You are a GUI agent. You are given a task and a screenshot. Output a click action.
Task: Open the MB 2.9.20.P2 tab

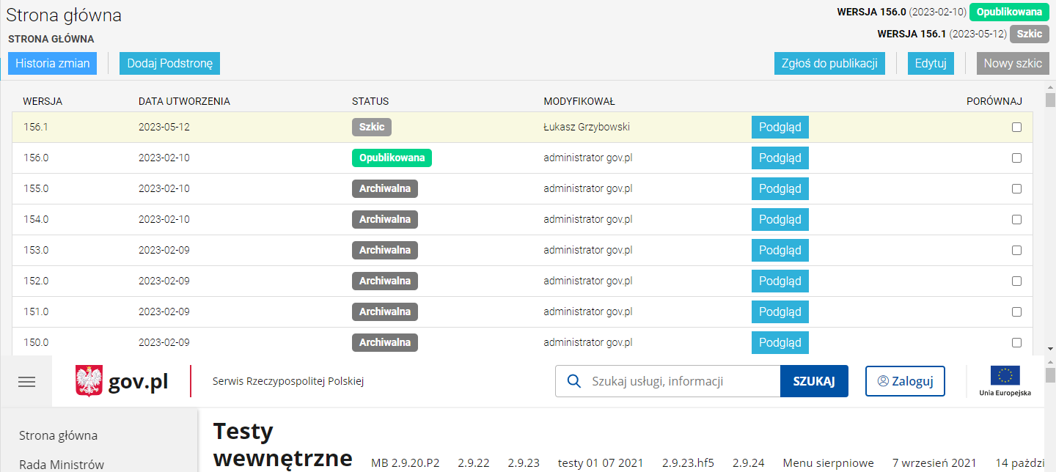pos(406,462)
